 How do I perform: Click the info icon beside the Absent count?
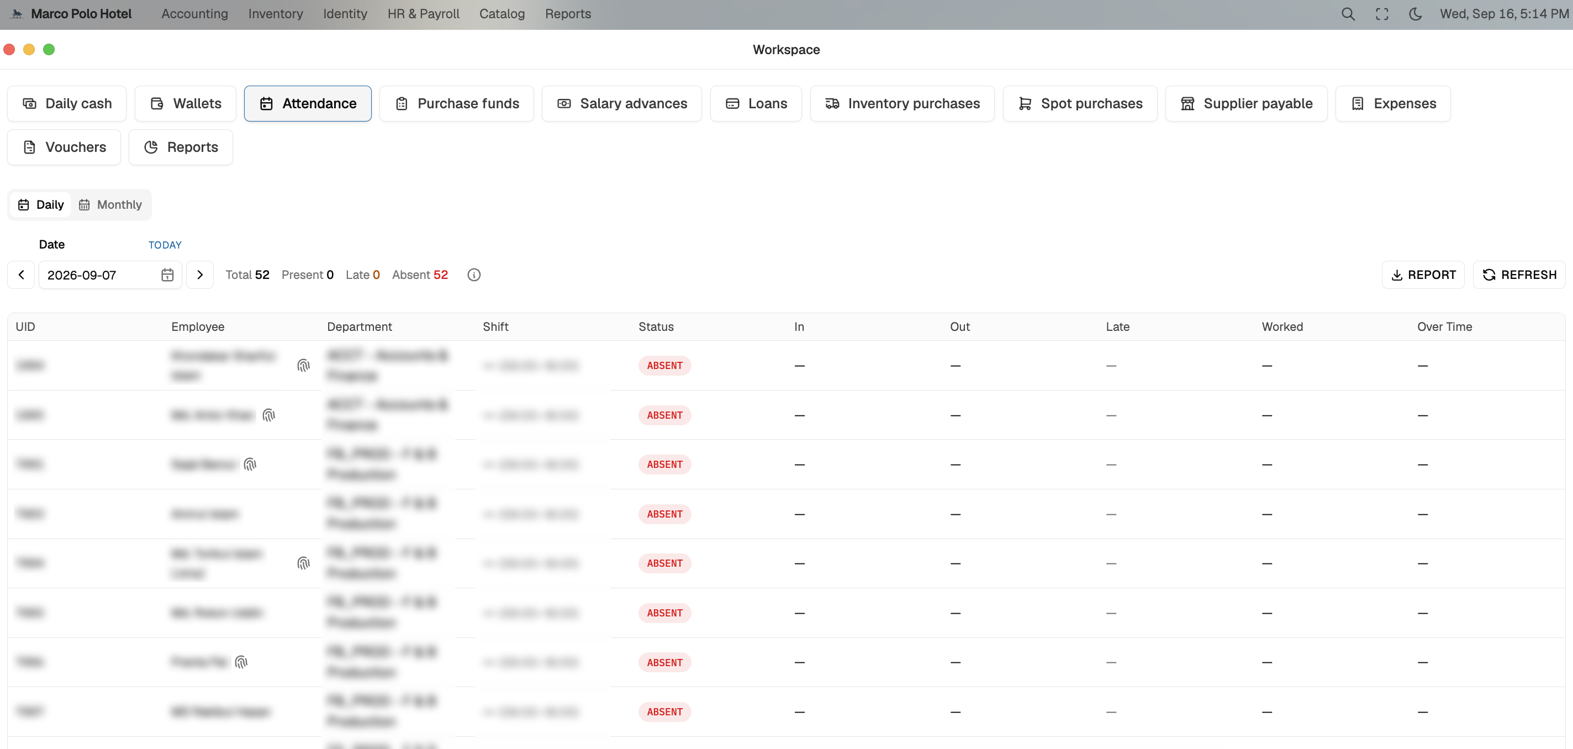tap(474, 275)
